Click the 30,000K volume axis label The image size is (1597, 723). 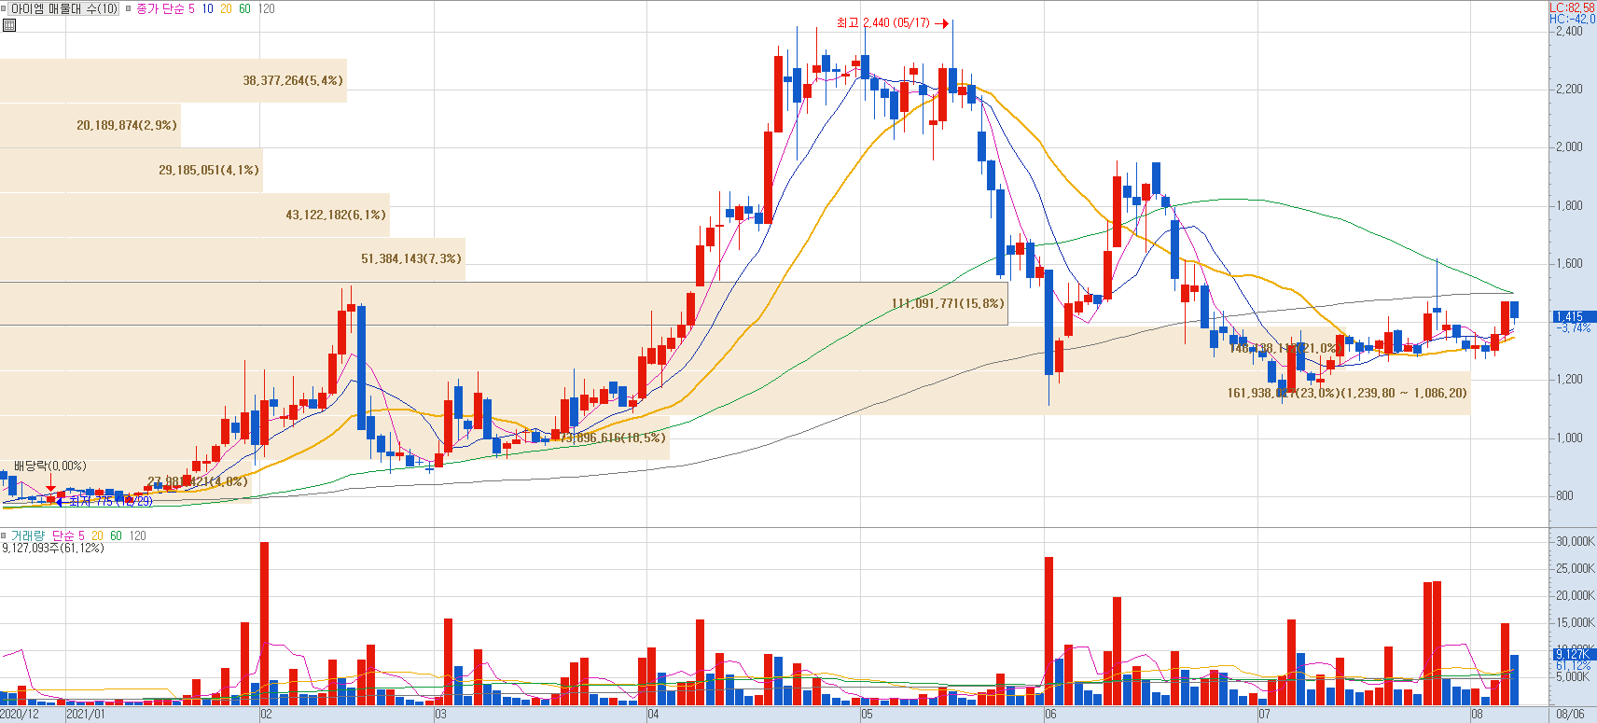[x=1575, y=541]
